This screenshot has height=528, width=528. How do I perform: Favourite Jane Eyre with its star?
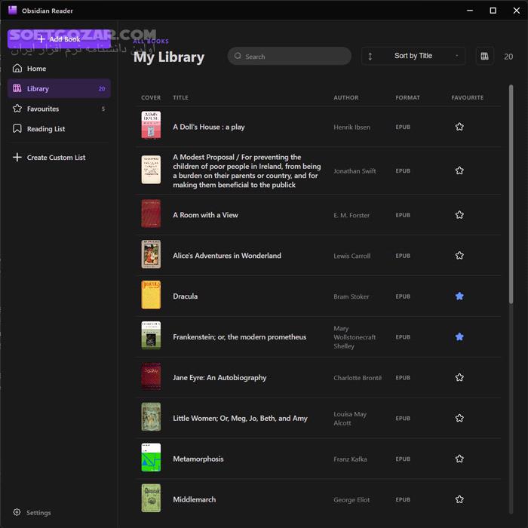pyautogui.click(x=459, y=377)
